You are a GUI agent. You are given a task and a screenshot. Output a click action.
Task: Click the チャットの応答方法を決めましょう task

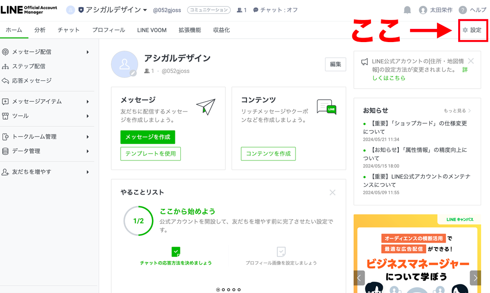tap(176, 263)
